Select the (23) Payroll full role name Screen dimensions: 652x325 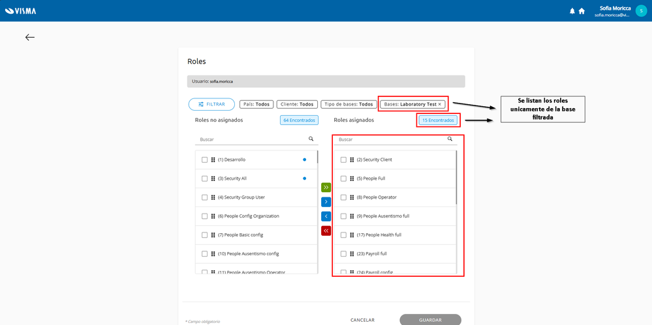(372, 253)
